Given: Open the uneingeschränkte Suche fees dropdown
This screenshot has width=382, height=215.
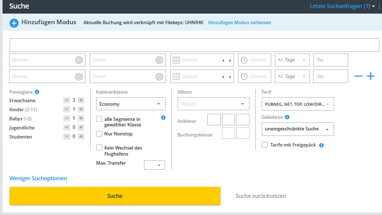Looking at the screenshot, I should (297, 129).
